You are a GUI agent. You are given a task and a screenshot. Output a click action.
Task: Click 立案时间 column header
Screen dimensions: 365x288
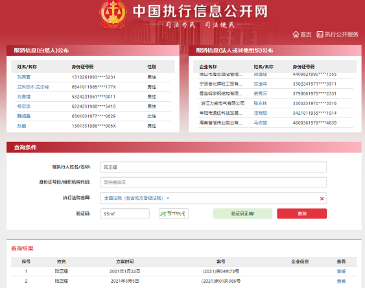(124, 261)
